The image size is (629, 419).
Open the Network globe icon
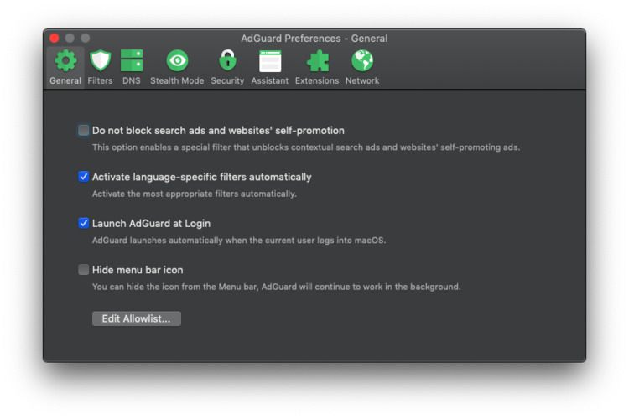coord(362,60)
